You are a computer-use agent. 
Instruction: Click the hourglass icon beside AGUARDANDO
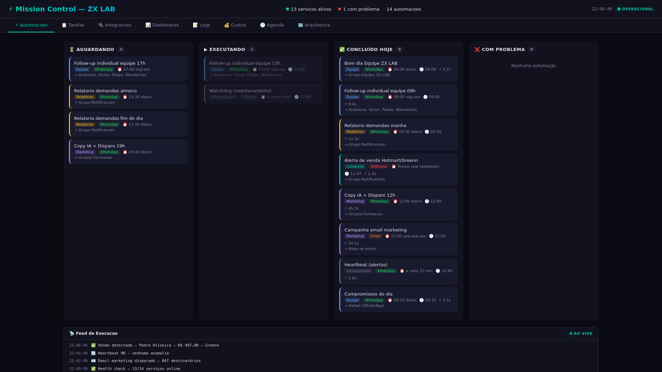[x=72, y=50]
